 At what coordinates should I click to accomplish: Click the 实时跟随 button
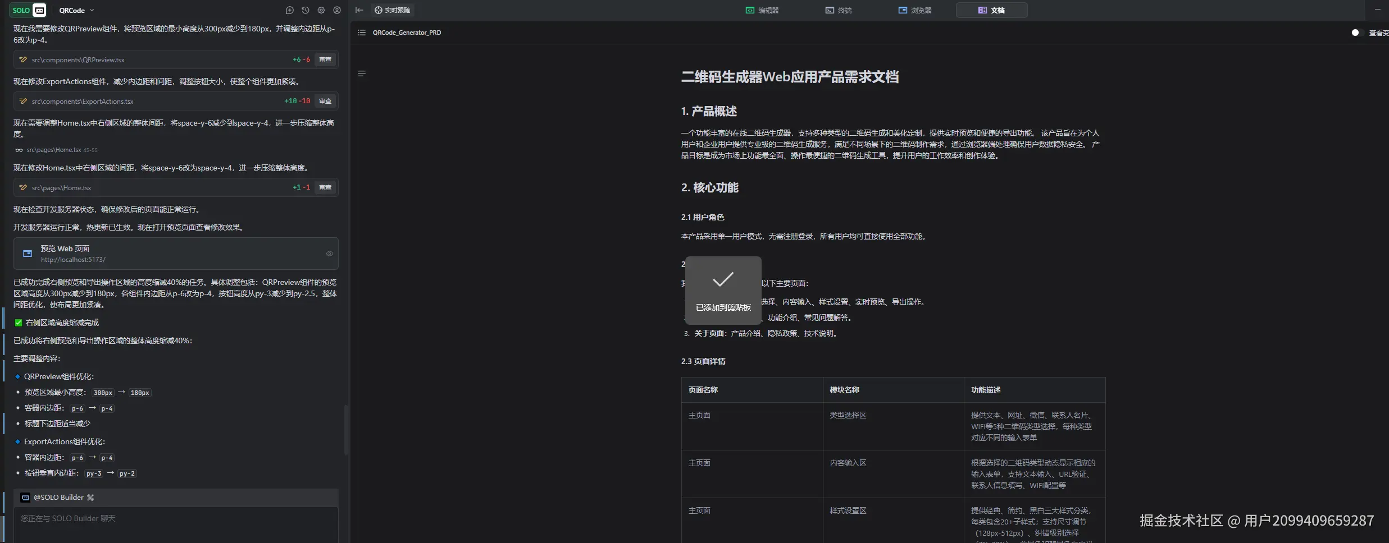393,10
